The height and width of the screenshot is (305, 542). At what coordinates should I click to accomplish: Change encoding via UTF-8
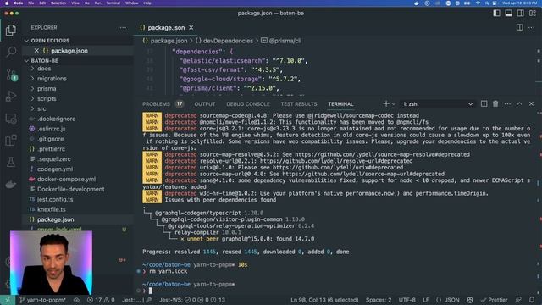tap(407, 300)
